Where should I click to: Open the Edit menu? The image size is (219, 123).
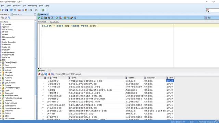click(3, 6)
